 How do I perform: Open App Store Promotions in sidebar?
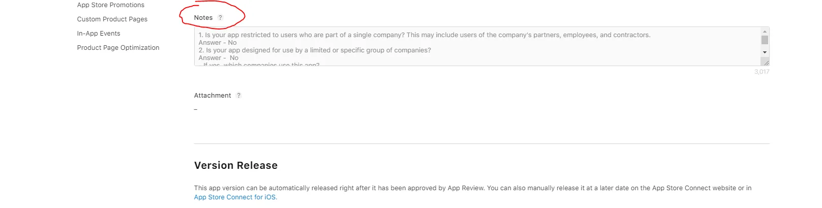click(x=110, y=5)
